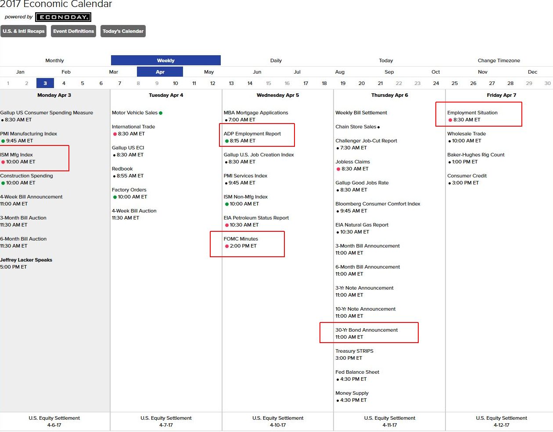Viewport: 553px width, 432px height.
Task: Open the 6-Month Bill Auction event
Action: 23,239
